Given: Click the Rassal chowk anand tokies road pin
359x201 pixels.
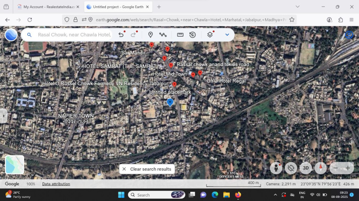Looking at the screenshot, I should 171,65.
